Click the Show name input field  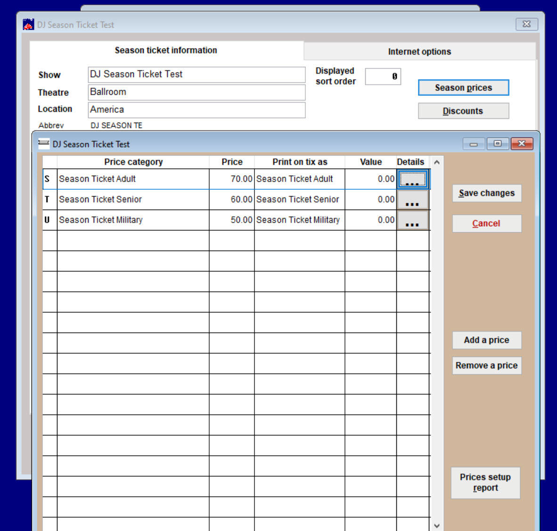197,74
